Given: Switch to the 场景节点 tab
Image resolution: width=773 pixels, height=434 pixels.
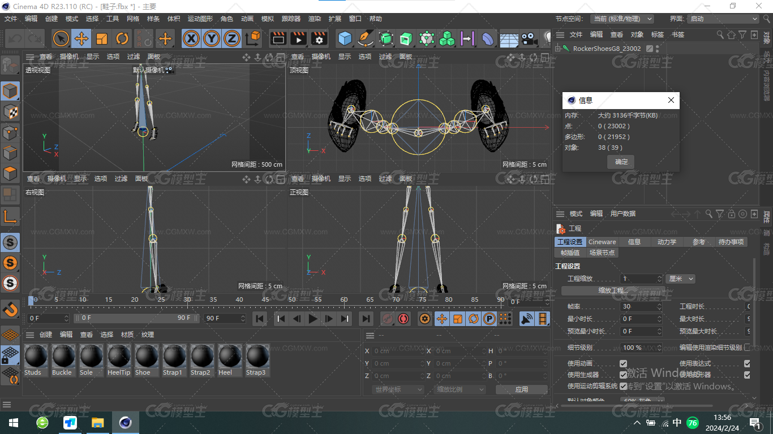Looking at the screenshot, I should click(x=602, y=253).
